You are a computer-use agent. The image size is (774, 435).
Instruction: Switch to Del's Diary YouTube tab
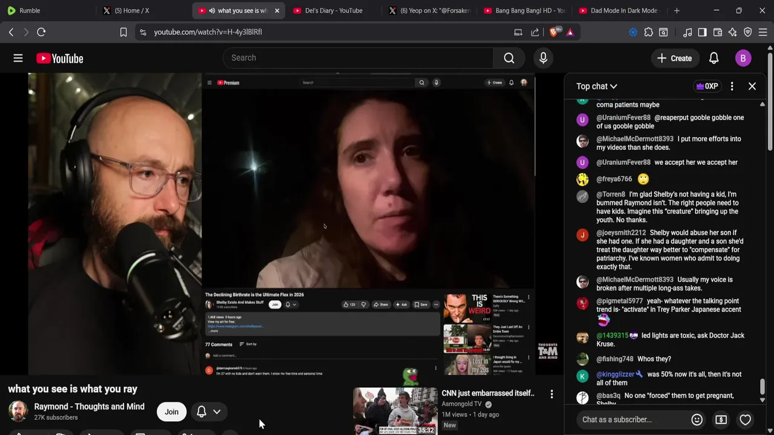(333, 10)
